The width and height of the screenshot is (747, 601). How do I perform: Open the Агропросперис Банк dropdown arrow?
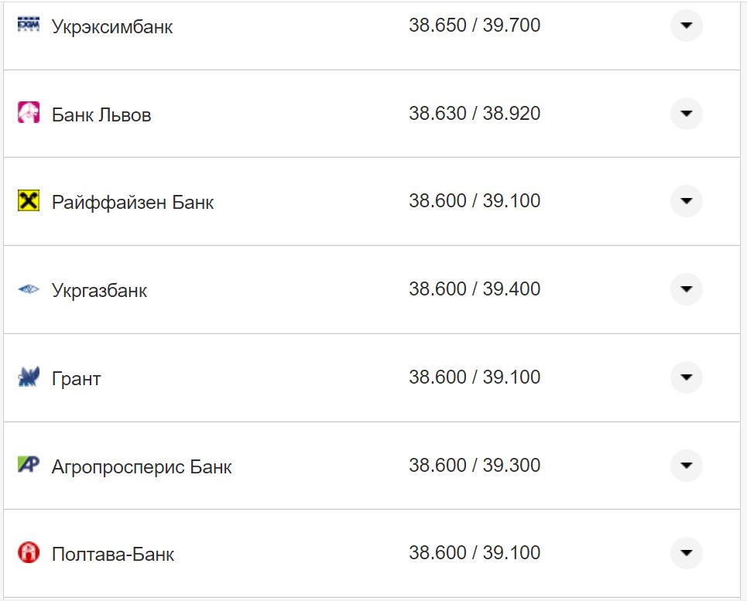click(x=686, y=466)
